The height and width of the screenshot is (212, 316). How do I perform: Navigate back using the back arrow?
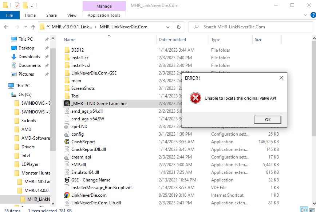[6, 27]
